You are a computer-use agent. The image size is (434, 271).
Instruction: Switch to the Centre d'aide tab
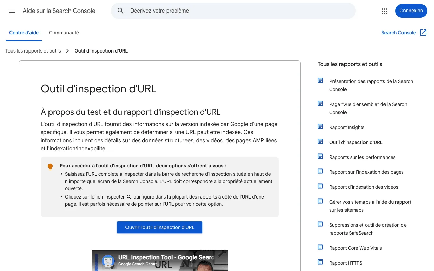[x=24, y=33]
